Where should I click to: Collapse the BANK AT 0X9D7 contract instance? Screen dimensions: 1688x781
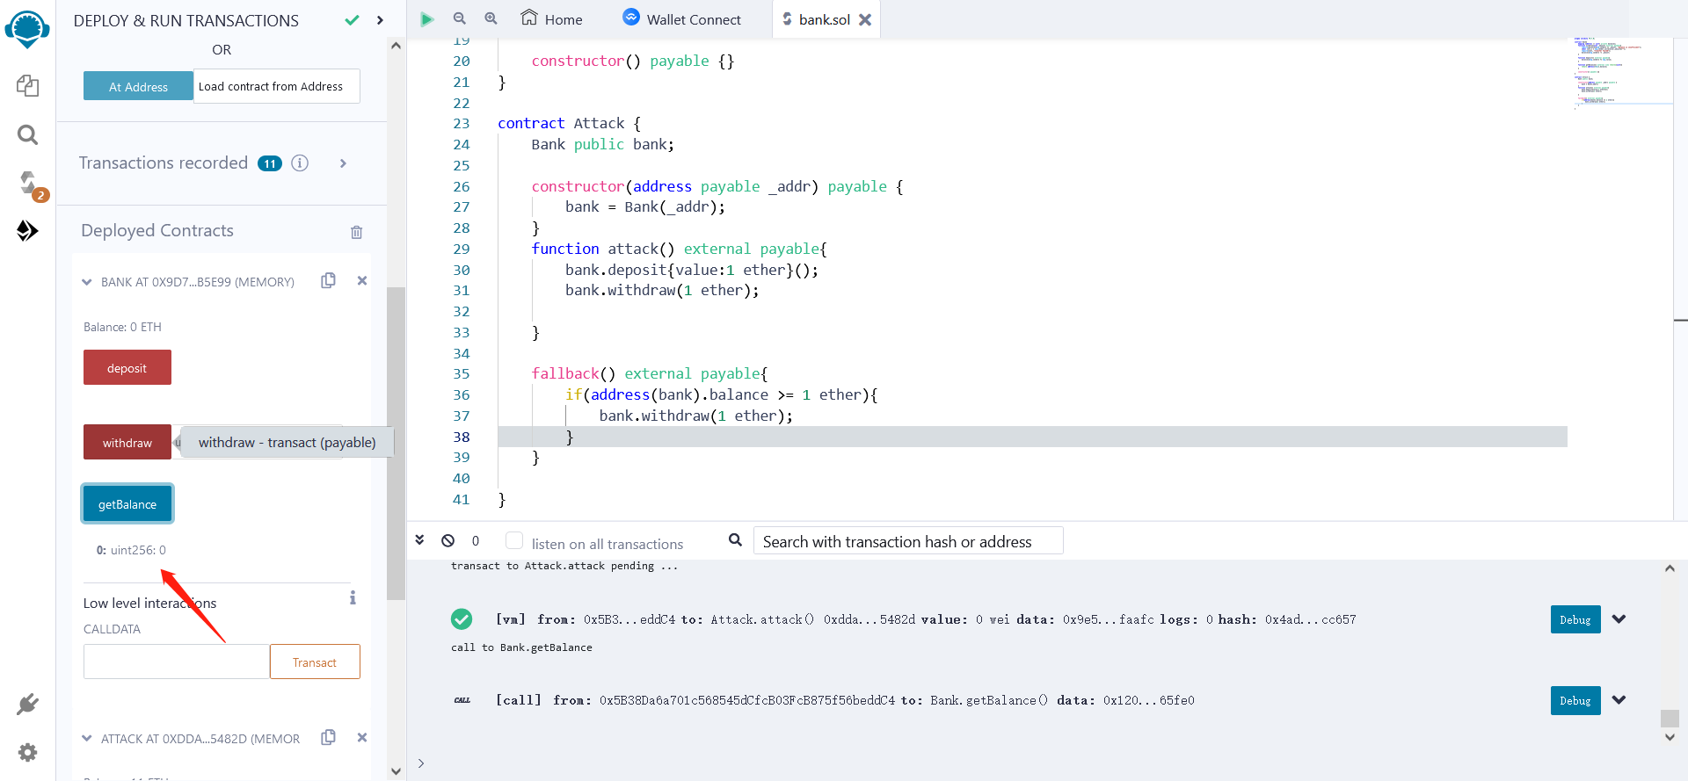pos(86,282)
